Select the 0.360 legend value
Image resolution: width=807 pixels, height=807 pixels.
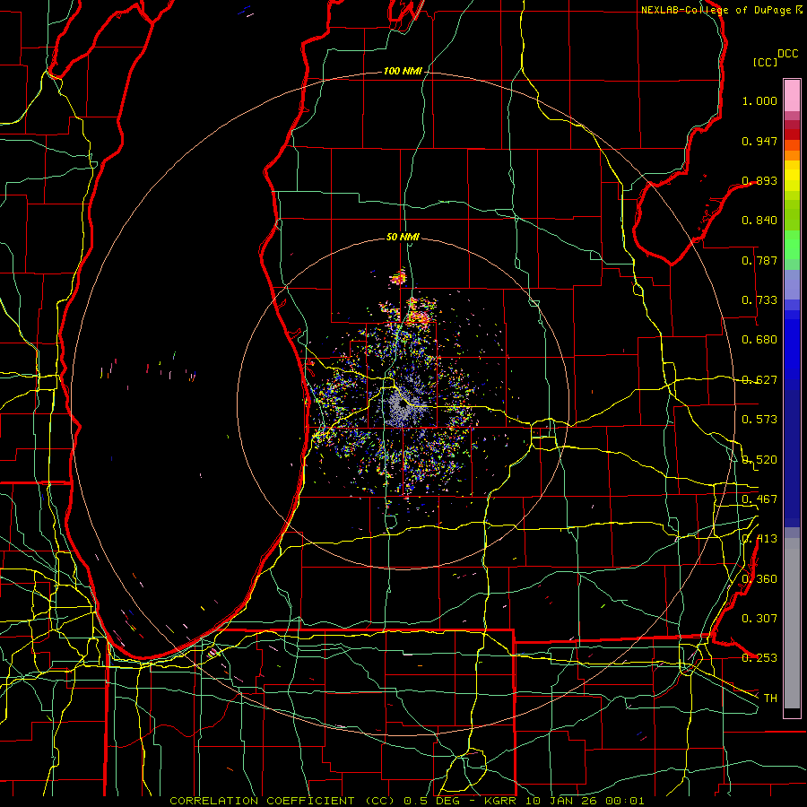pyautogui.click(x=759, y=579)
